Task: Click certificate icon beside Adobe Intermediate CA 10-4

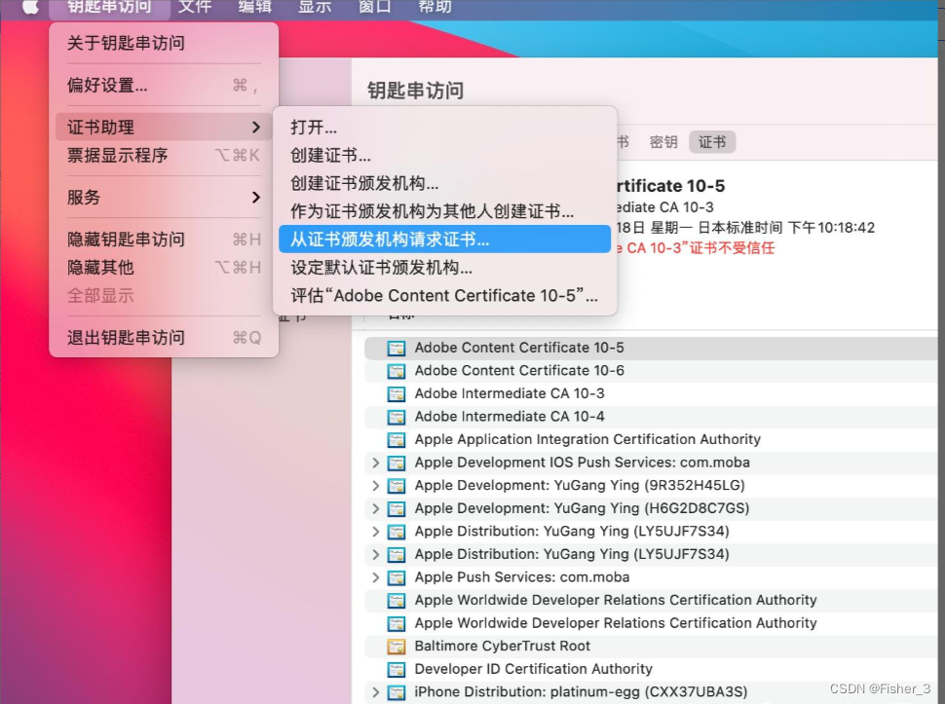Action: pyautogui.click(x=396, y=417)
